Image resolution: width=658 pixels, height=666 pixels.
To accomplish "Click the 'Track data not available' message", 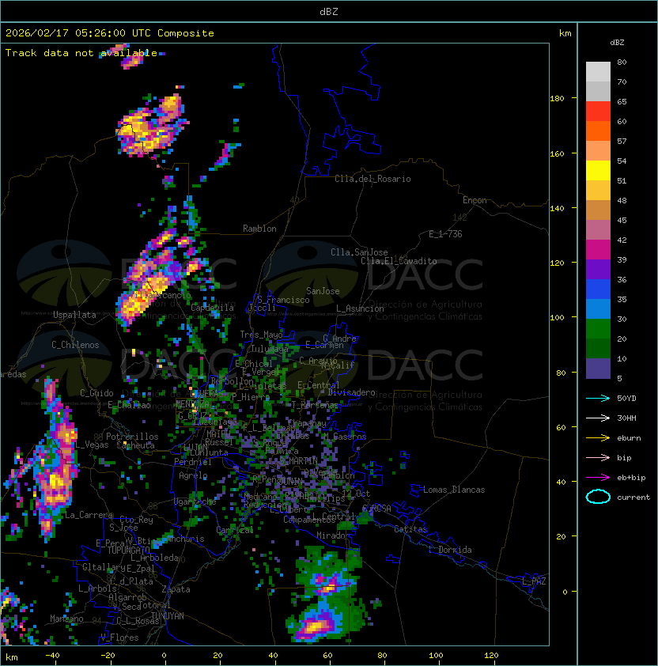I will 81,53.
